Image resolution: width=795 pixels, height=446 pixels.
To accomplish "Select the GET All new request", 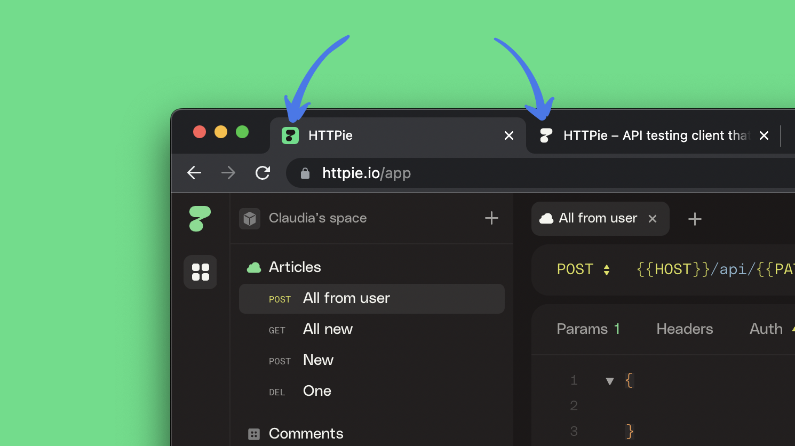I will (x=328, y=330).
